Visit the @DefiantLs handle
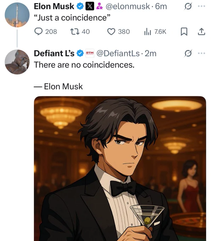 118,53
